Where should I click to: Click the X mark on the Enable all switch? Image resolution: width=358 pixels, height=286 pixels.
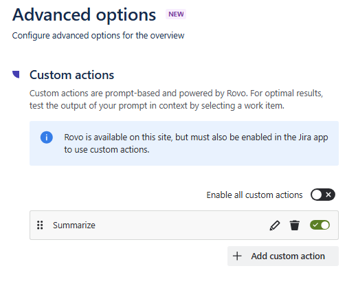pyautogui.click(x=328, y=195)
